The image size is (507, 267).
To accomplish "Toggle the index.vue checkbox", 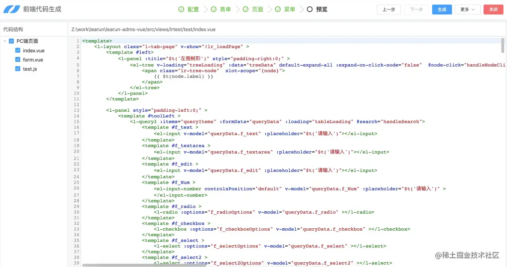I will pos(18,50).
